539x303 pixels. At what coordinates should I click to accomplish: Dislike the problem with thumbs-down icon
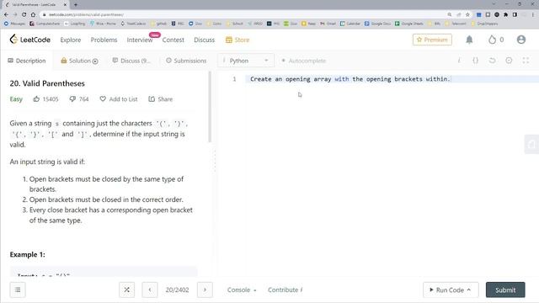coord(72,99)
